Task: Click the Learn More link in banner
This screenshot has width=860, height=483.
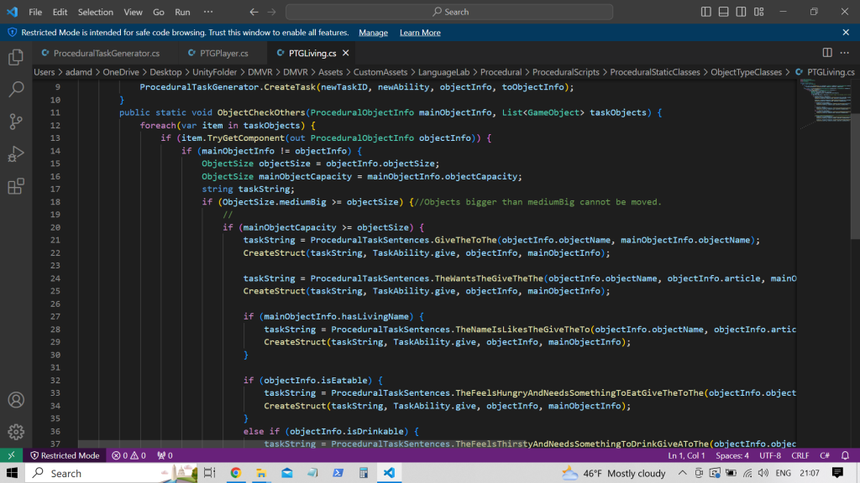Action: (420, 33)
